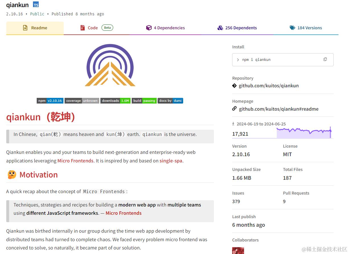
Task: Click the Versions tags icon
Action: [292, 28]
